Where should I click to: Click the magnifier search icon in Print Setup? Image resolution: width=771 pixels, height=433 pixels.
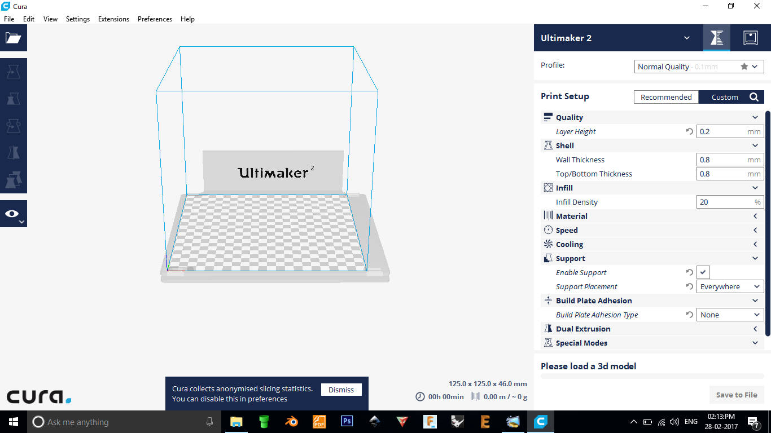pyautogui.click(x=754, y=97)
